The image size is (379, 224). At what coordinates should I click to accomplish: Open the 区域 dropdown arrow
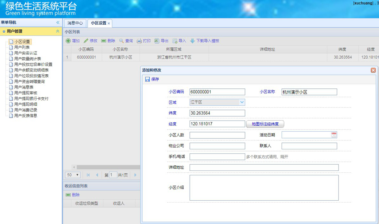[242, 102]
